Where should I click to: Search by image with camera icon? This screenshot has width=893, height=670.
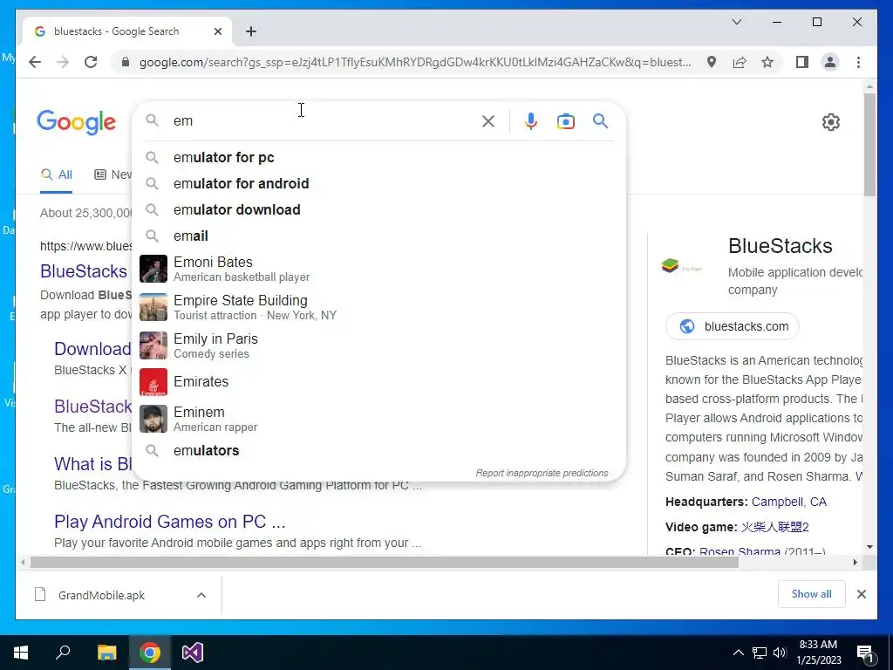click(565, 121)
